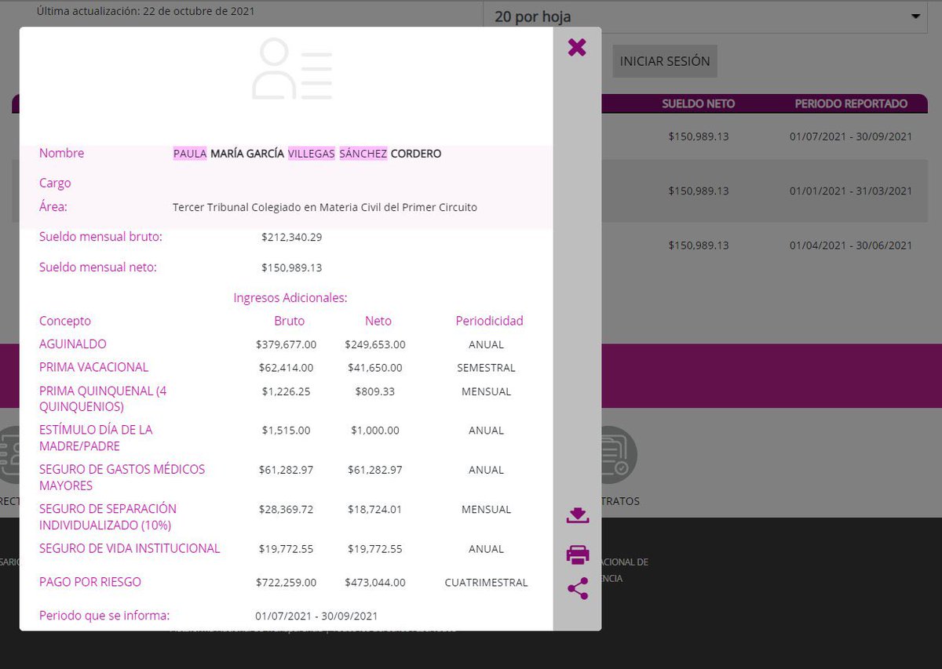Click SEGURO DE VIDA INSTITUCIONAL label
The height and width of the screenshot is (669, 942).
click(x=130, y=548)
